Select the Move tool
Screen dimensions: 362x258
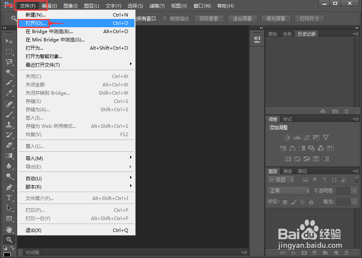(9, 41)
